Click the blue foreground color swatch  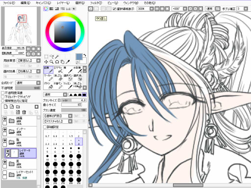[79, 57]
